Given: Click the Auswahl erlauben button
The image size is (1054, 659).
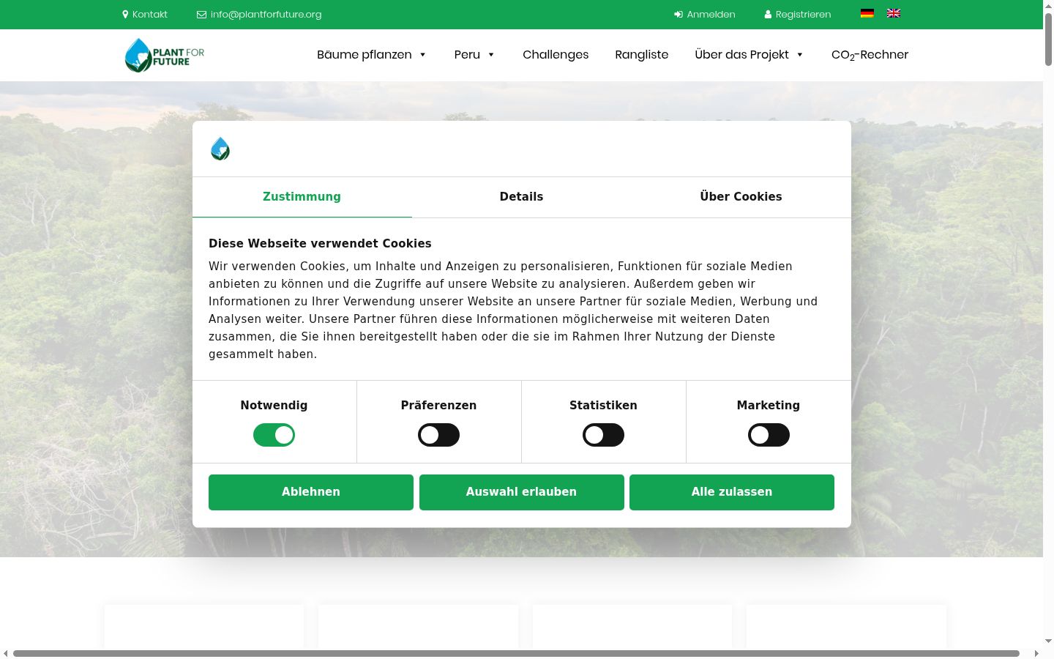Looking at the screenshot, I should (522, 492).
